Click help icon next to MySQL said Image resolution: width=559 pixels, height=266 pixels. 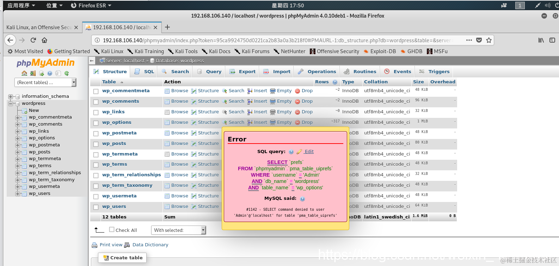pos(302,198)
